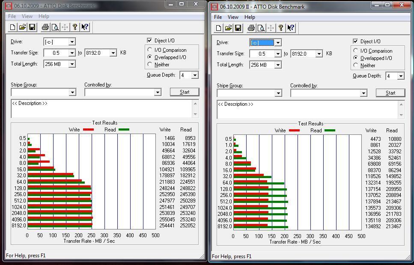This screenshot has height=265, width=414.
Task: Click Save disk icon in right window
Action: [238, 28]
